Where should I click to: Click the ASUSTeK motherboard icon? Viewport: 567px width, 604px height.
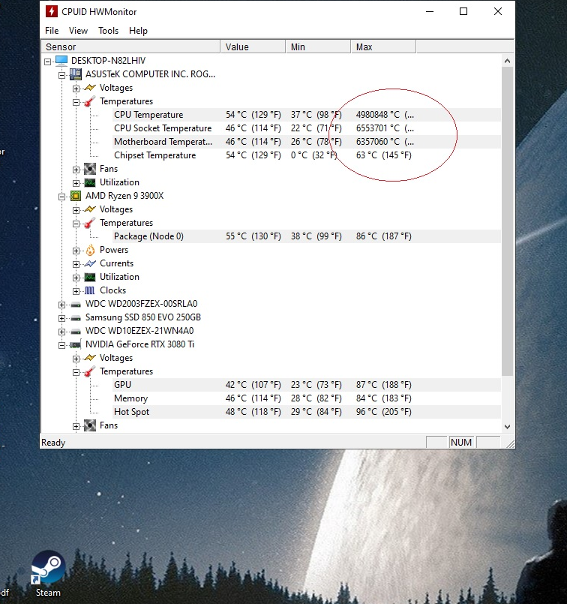[76, 74]
